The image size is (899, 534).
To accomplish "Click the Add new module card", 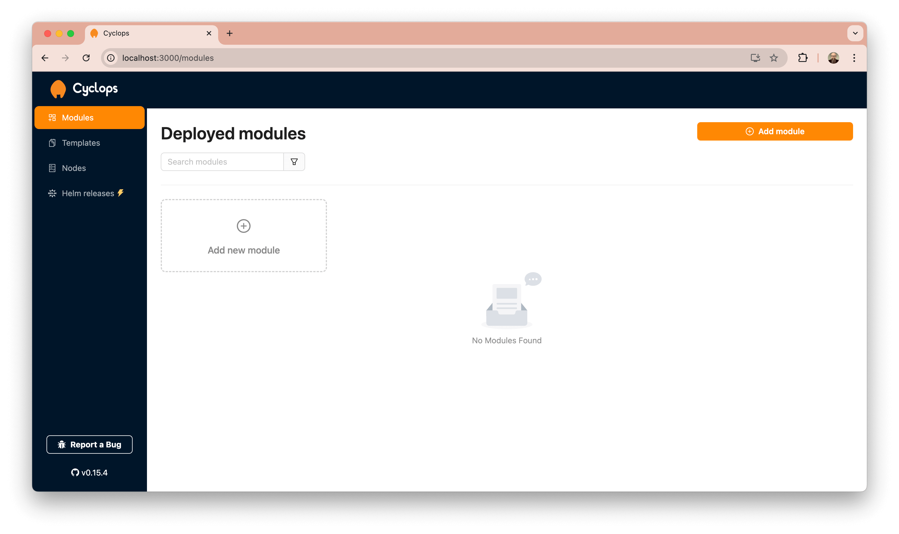I will [x=244, y=236].
